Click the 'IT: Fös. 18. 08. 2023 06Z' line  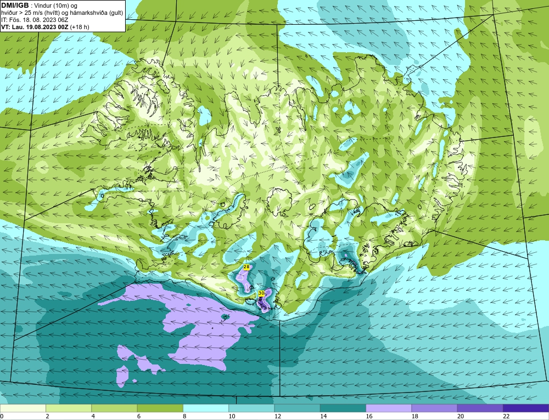(35, 20)
